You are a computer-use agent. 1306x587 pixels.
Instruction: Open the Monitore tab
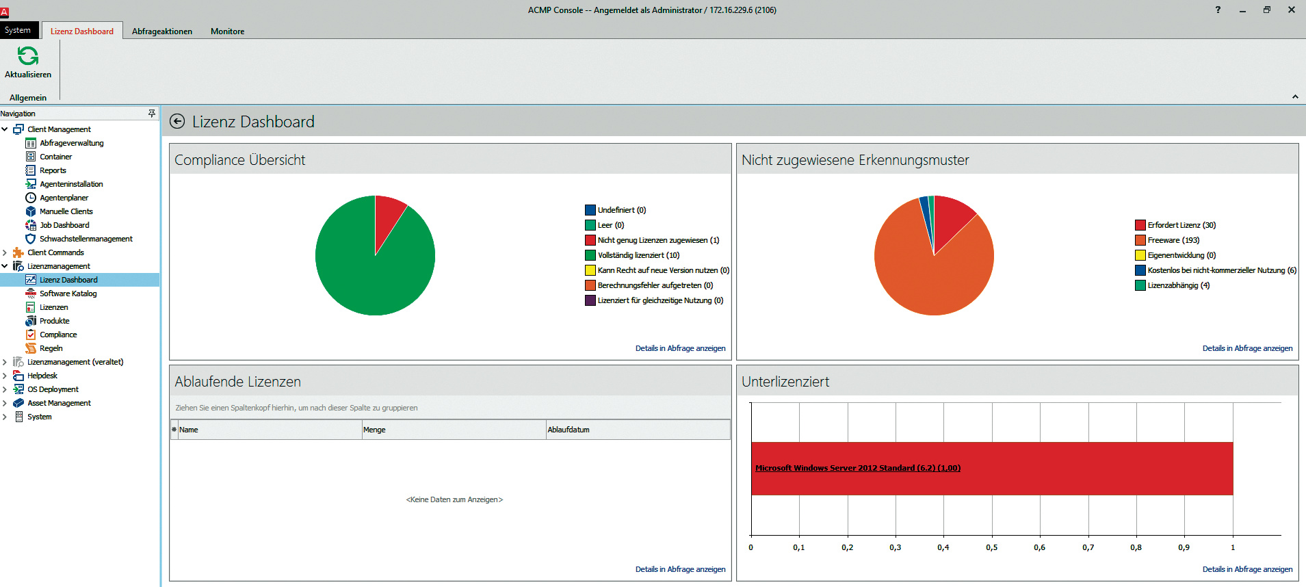pos(227,31)
